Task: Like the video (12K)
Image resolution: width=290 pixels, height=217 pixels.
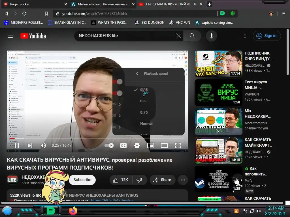Action: tap(120, 180)
